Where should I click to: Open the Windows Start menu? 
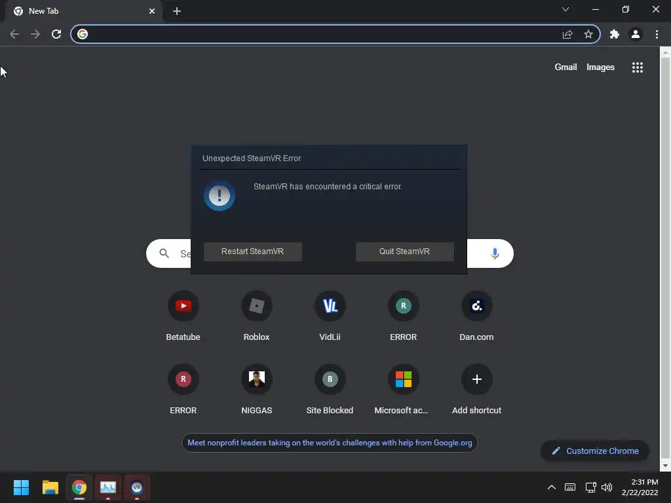pos(21,487)
